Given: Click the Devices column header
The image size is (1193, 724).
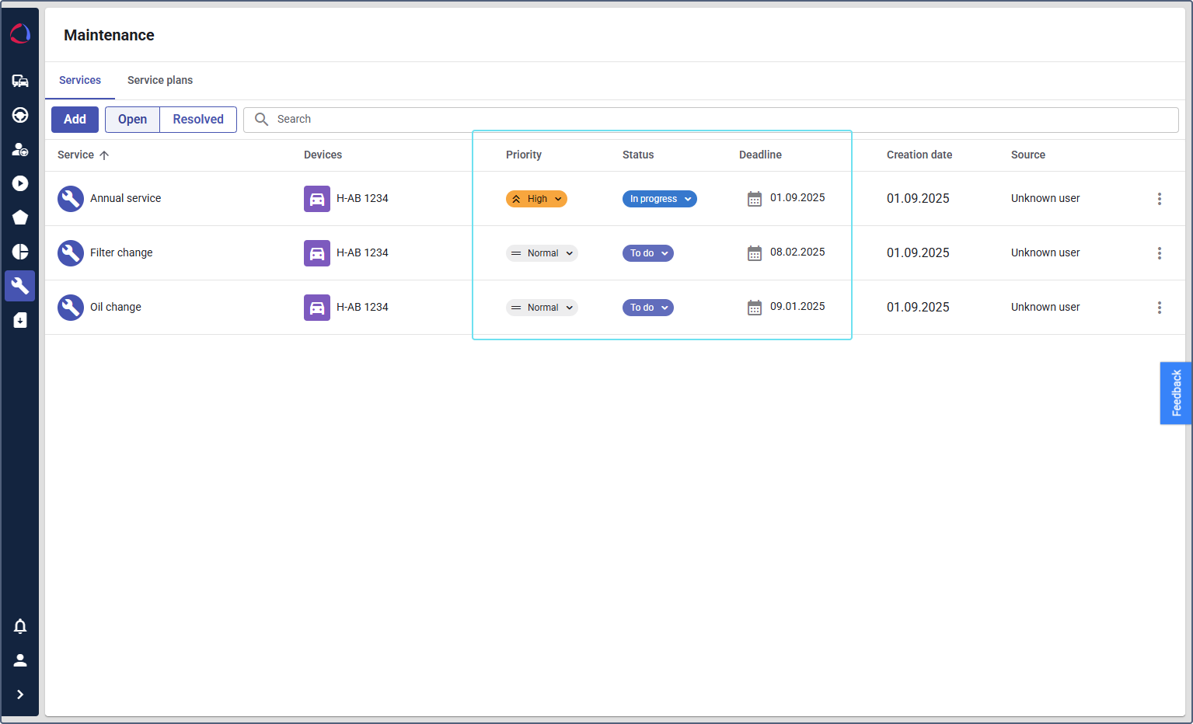Looking at the screenshot, I should tap(323, 155).
